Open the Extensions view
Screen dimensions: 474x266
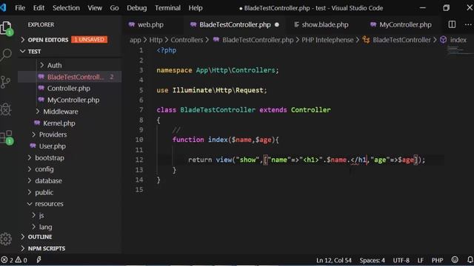(x=6, y=137)
